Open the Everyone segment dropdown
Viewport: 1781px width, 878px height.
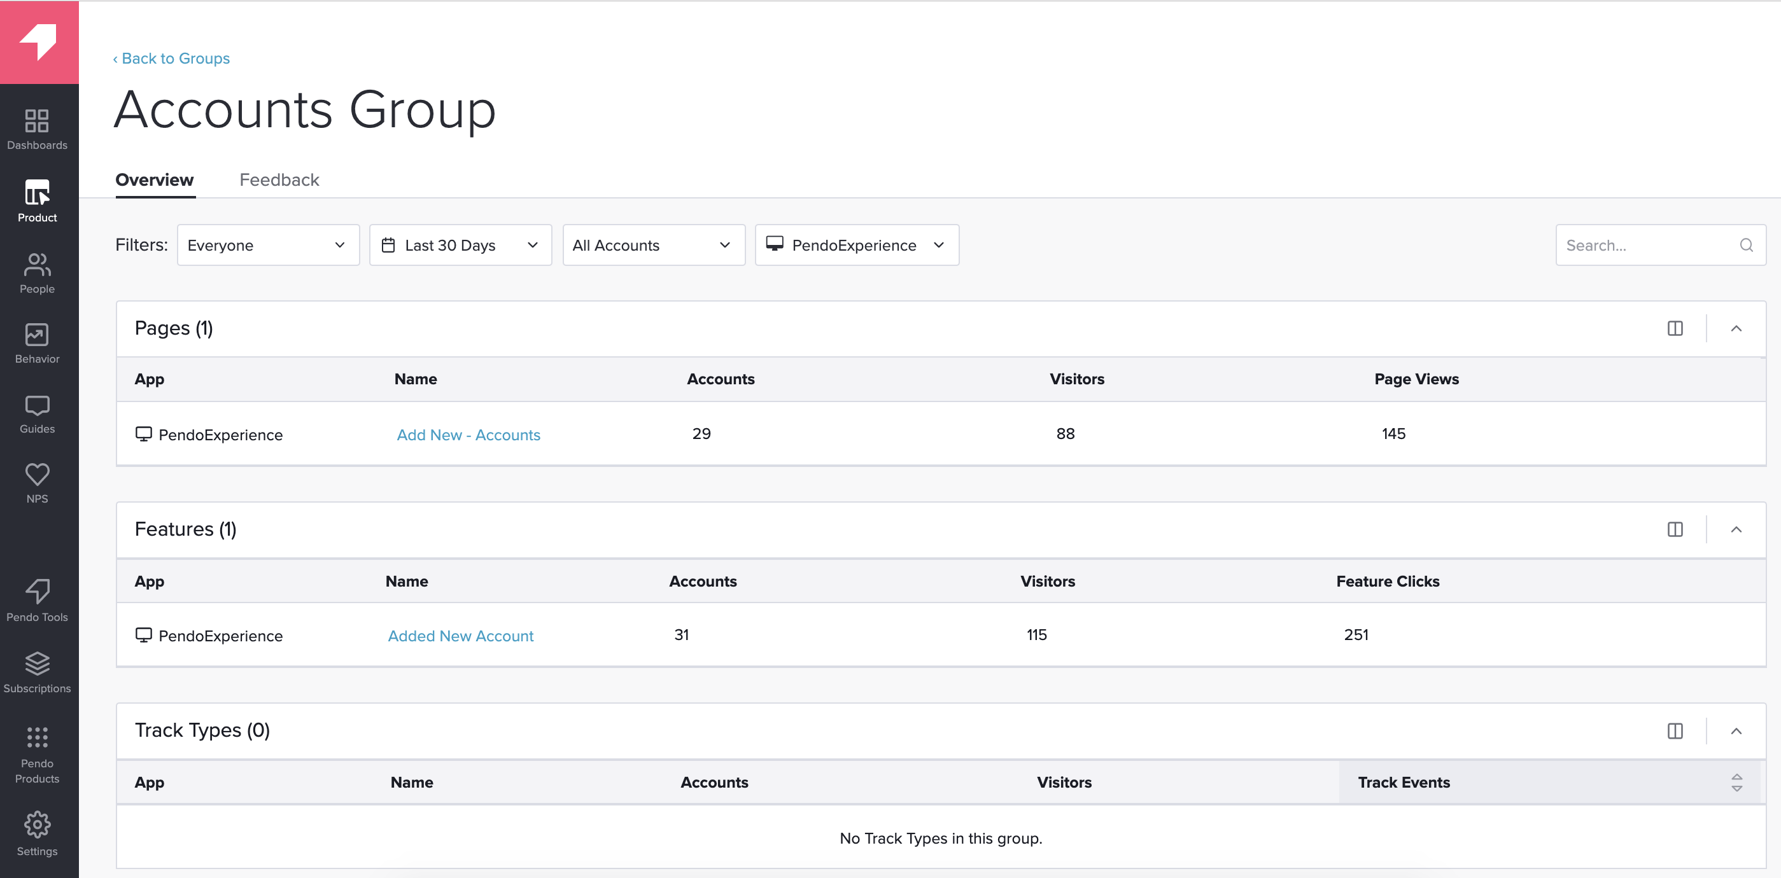(268, 245)
